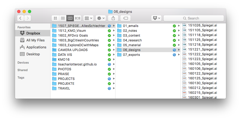Select file 160215_Spiegel.ai
This screenshot has height=120, width=241.
203,93
